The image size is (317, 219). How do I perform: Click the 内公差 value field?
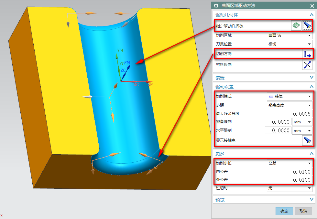point(299,172)
